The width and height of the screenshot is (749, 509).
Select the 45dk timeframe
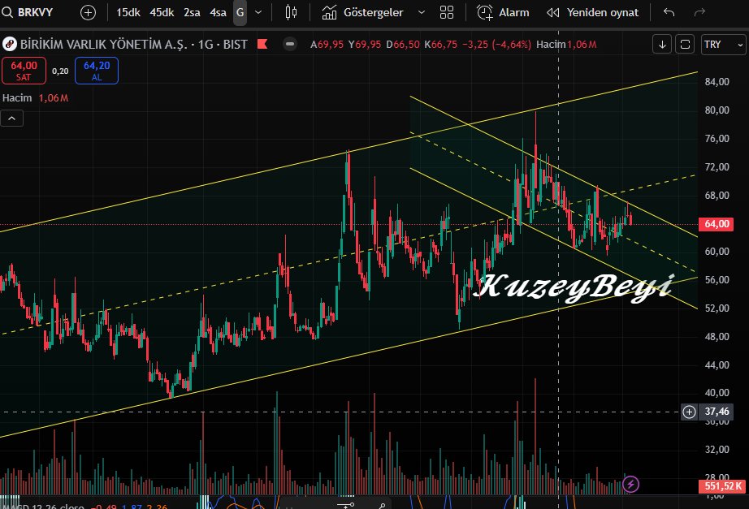pyautogui.click(x=162, y=12)
